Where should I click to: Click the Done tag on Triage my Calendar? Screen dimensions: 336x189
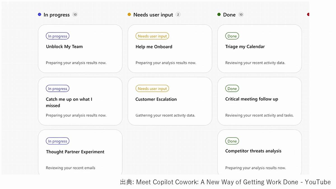pyautogui.click(x=232, y=36)
